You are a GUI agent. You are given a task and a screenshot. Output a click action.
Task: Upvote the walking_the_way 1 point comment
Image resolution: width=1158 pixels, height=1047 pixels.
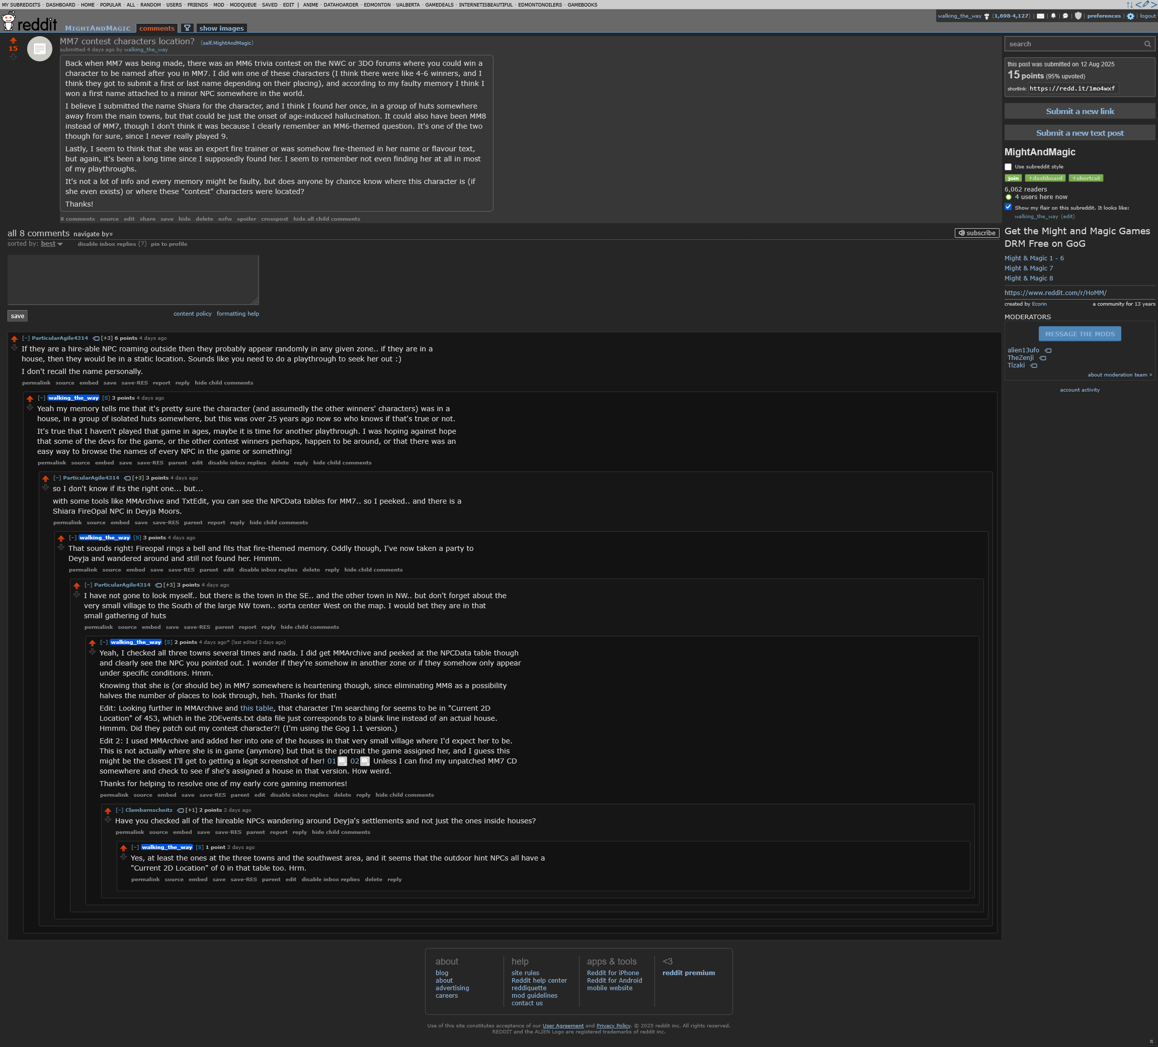pos(124,848)
